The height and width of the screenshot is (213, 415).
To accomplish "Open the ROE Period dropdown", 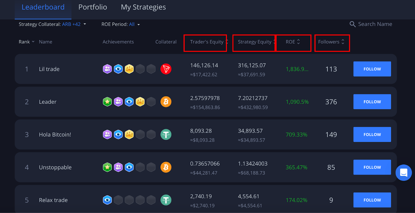I will click(x=121, y=24).
